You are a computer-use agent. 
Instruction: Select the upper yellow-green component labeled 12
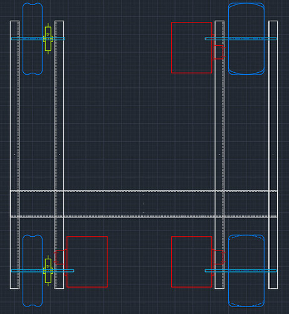[48, 39]
